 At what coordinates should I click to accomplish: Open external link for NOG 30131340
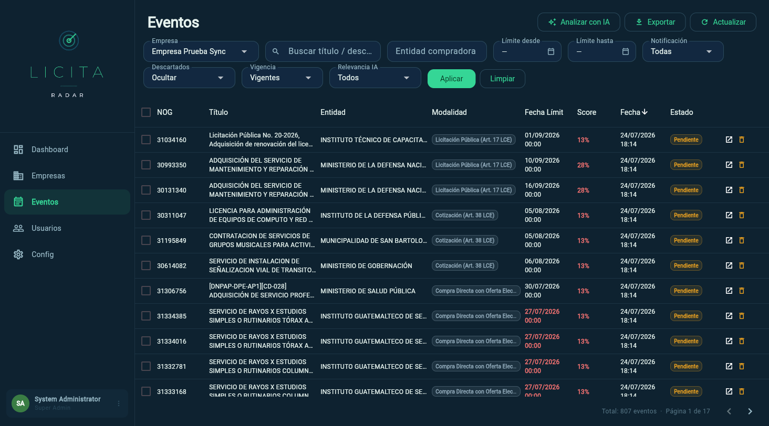click(729, 190)
